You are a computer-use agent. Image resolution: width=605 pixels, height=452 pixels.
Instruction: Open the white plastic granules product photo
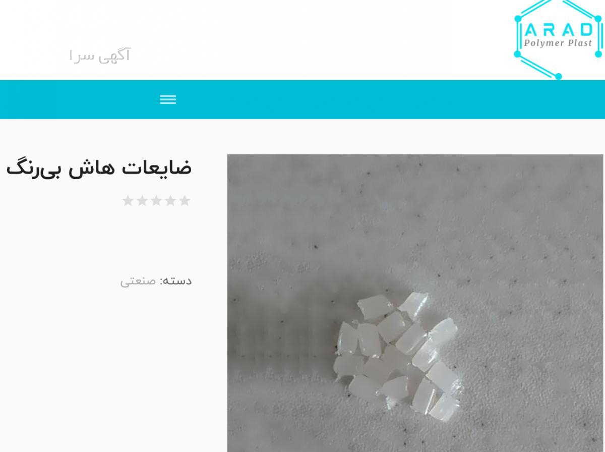[415, 303]
